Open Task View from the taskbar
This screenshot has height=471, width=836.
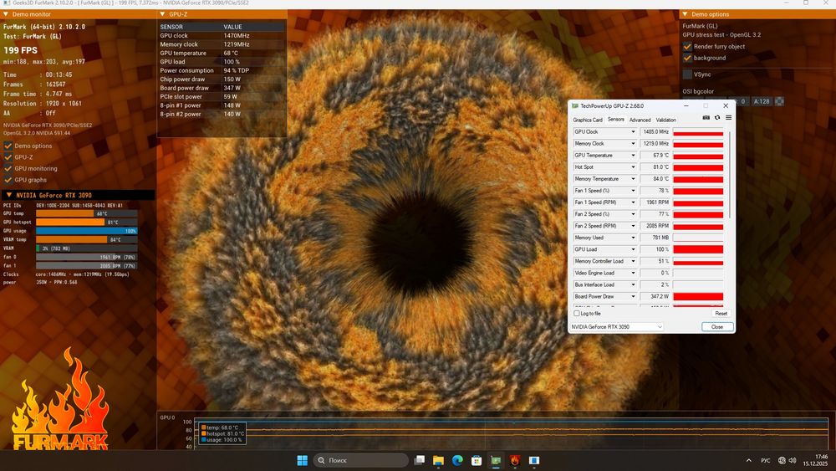point(420,460)
